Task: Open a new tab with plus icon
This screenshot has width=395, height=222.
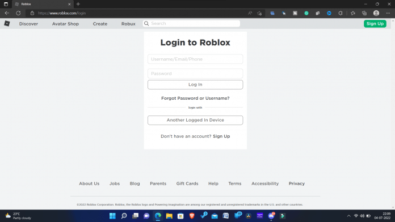Action: click(78, 4)
